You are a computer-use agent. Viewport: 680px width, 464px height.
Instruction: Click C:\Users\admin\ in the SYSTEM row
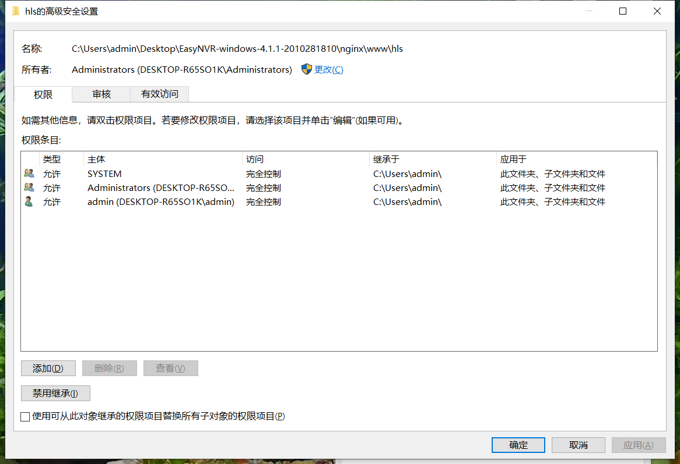click(407, 173)
